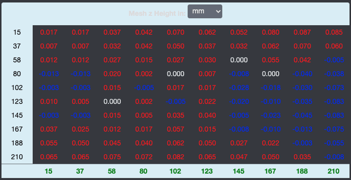Select the black row header 145

pos(17,115)
